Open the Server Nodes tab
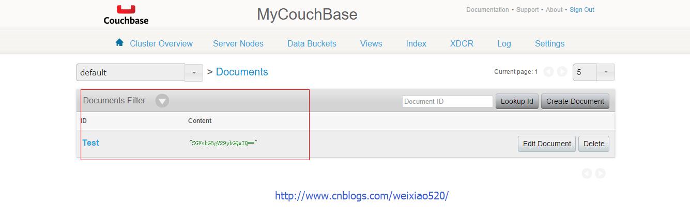 [238, 43]
